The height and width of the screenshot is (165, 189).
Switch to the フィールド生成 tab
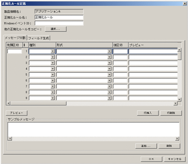coord(38,38)
